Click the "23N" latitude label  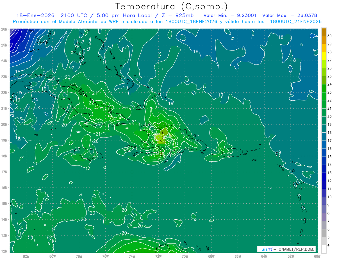coord(4,77)
